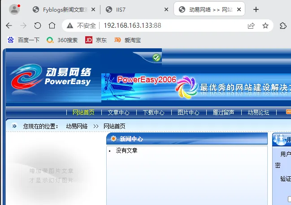Focus the address bar URL 192.168.163.133:88
The width and height of the screenshot is (291, 205).
pyautogui.click(x=133, y=26)
